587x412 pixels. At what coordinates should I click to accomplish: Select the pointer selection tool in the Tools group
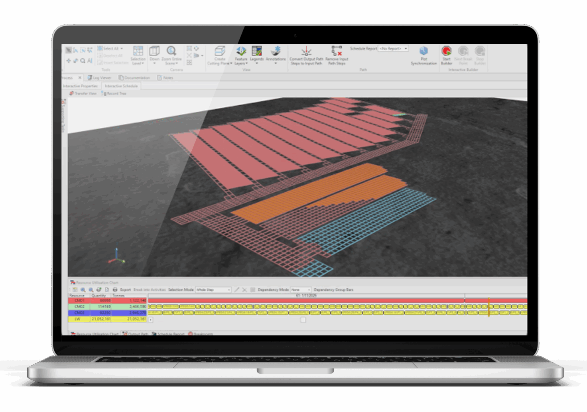pyautogui.click(x=69, y=50)
